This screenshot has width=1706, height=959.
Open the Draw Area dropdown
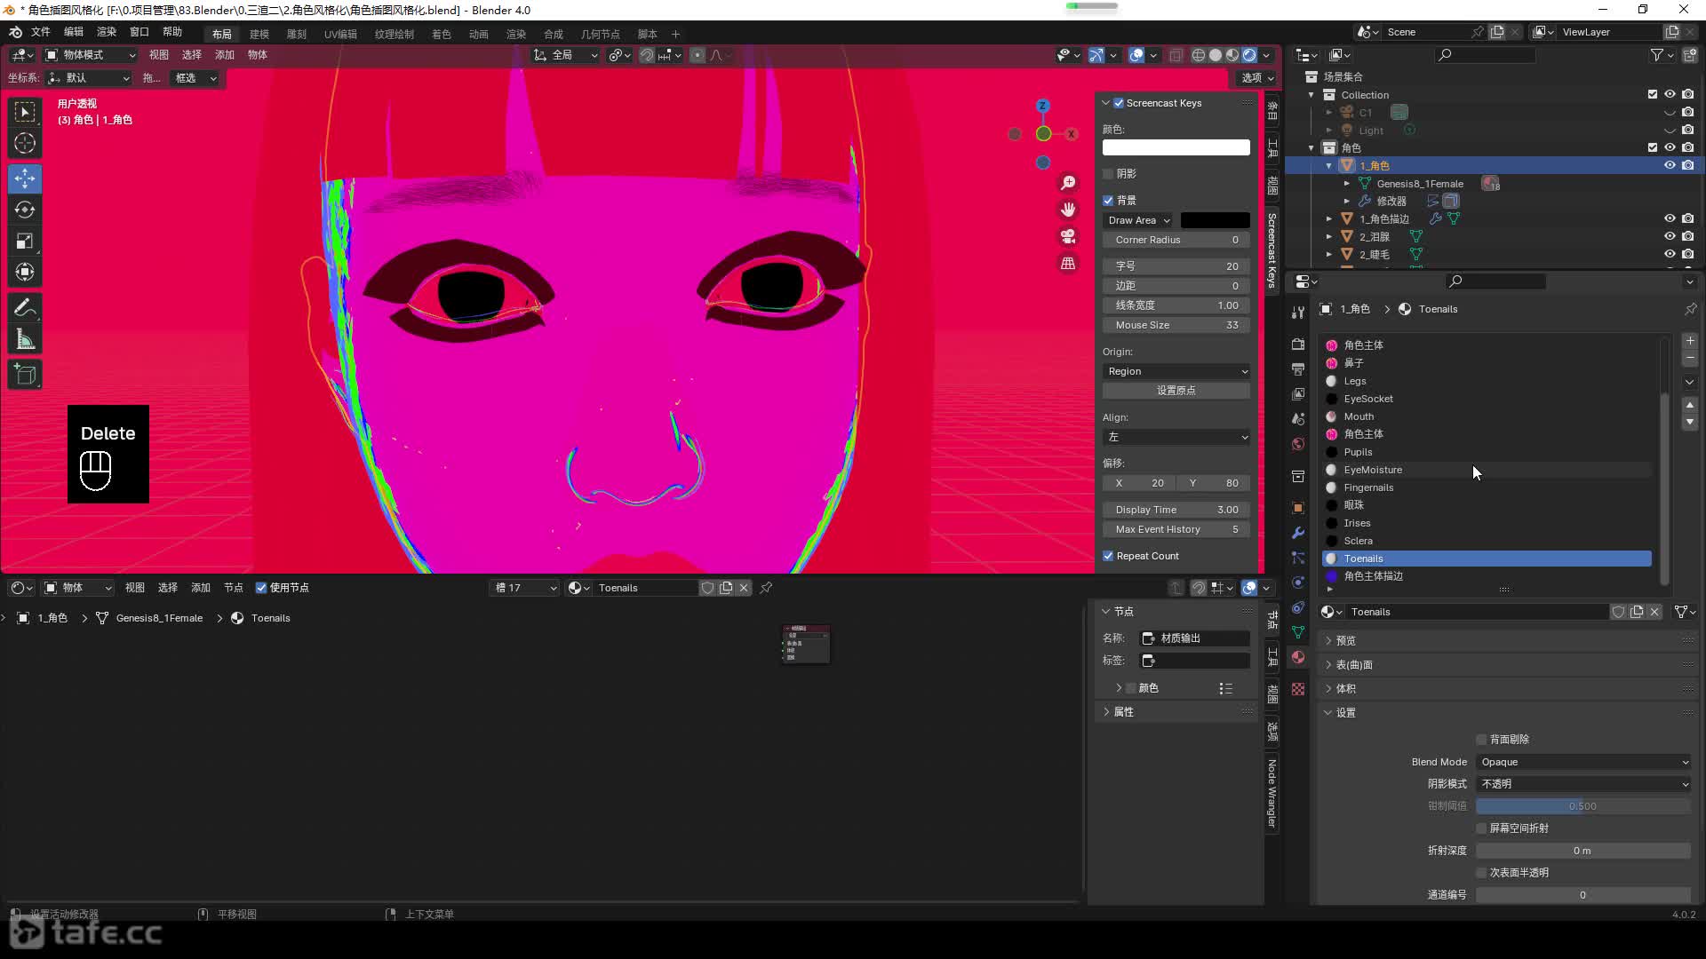point(1138,220)
